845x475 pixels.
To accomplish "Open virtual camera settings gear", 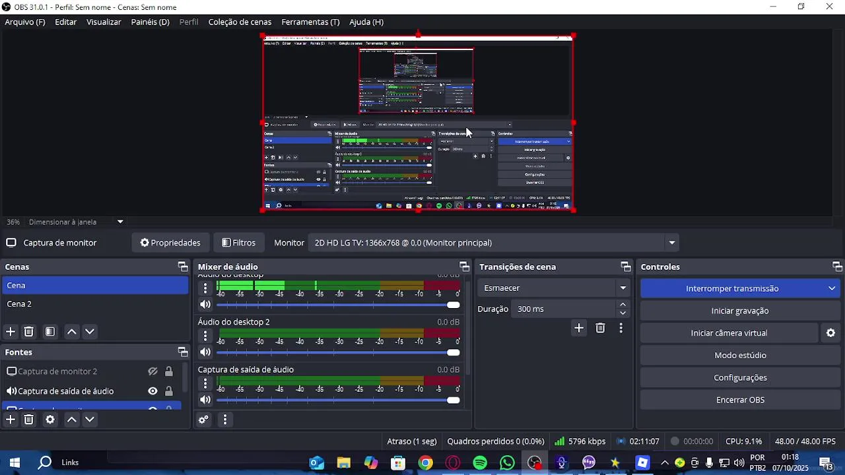I will 831,333.
